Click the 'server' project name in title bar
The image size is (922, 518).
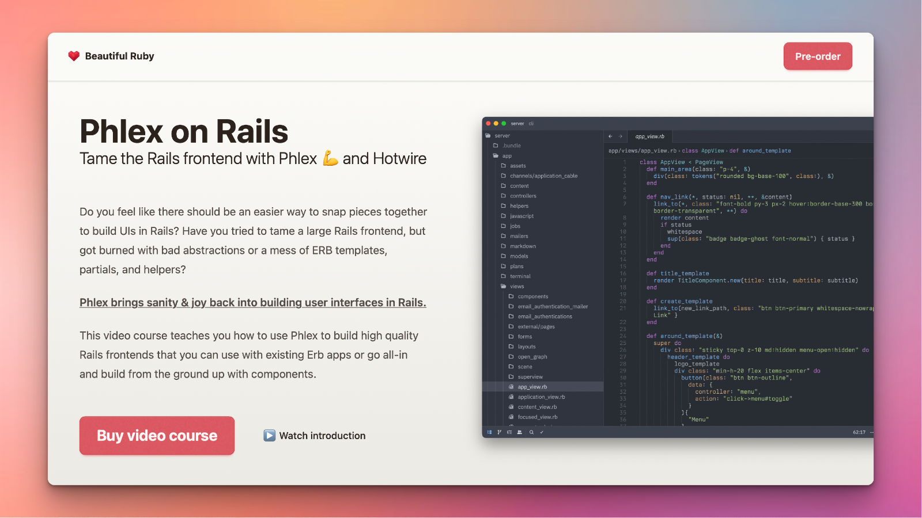point(517,123)
